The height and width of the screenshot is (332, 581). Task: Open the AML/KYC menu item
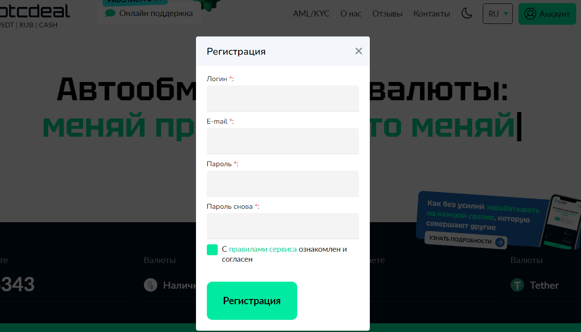(311, 14)
